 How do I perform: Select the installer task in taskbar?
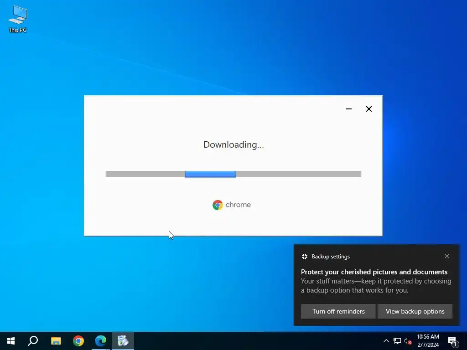123,341
